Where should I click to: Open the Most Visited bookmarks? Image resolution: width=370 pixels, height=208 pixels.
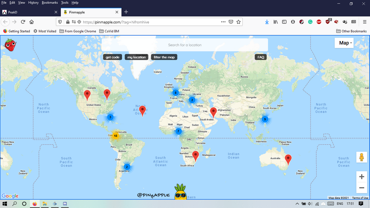(45, 31)
